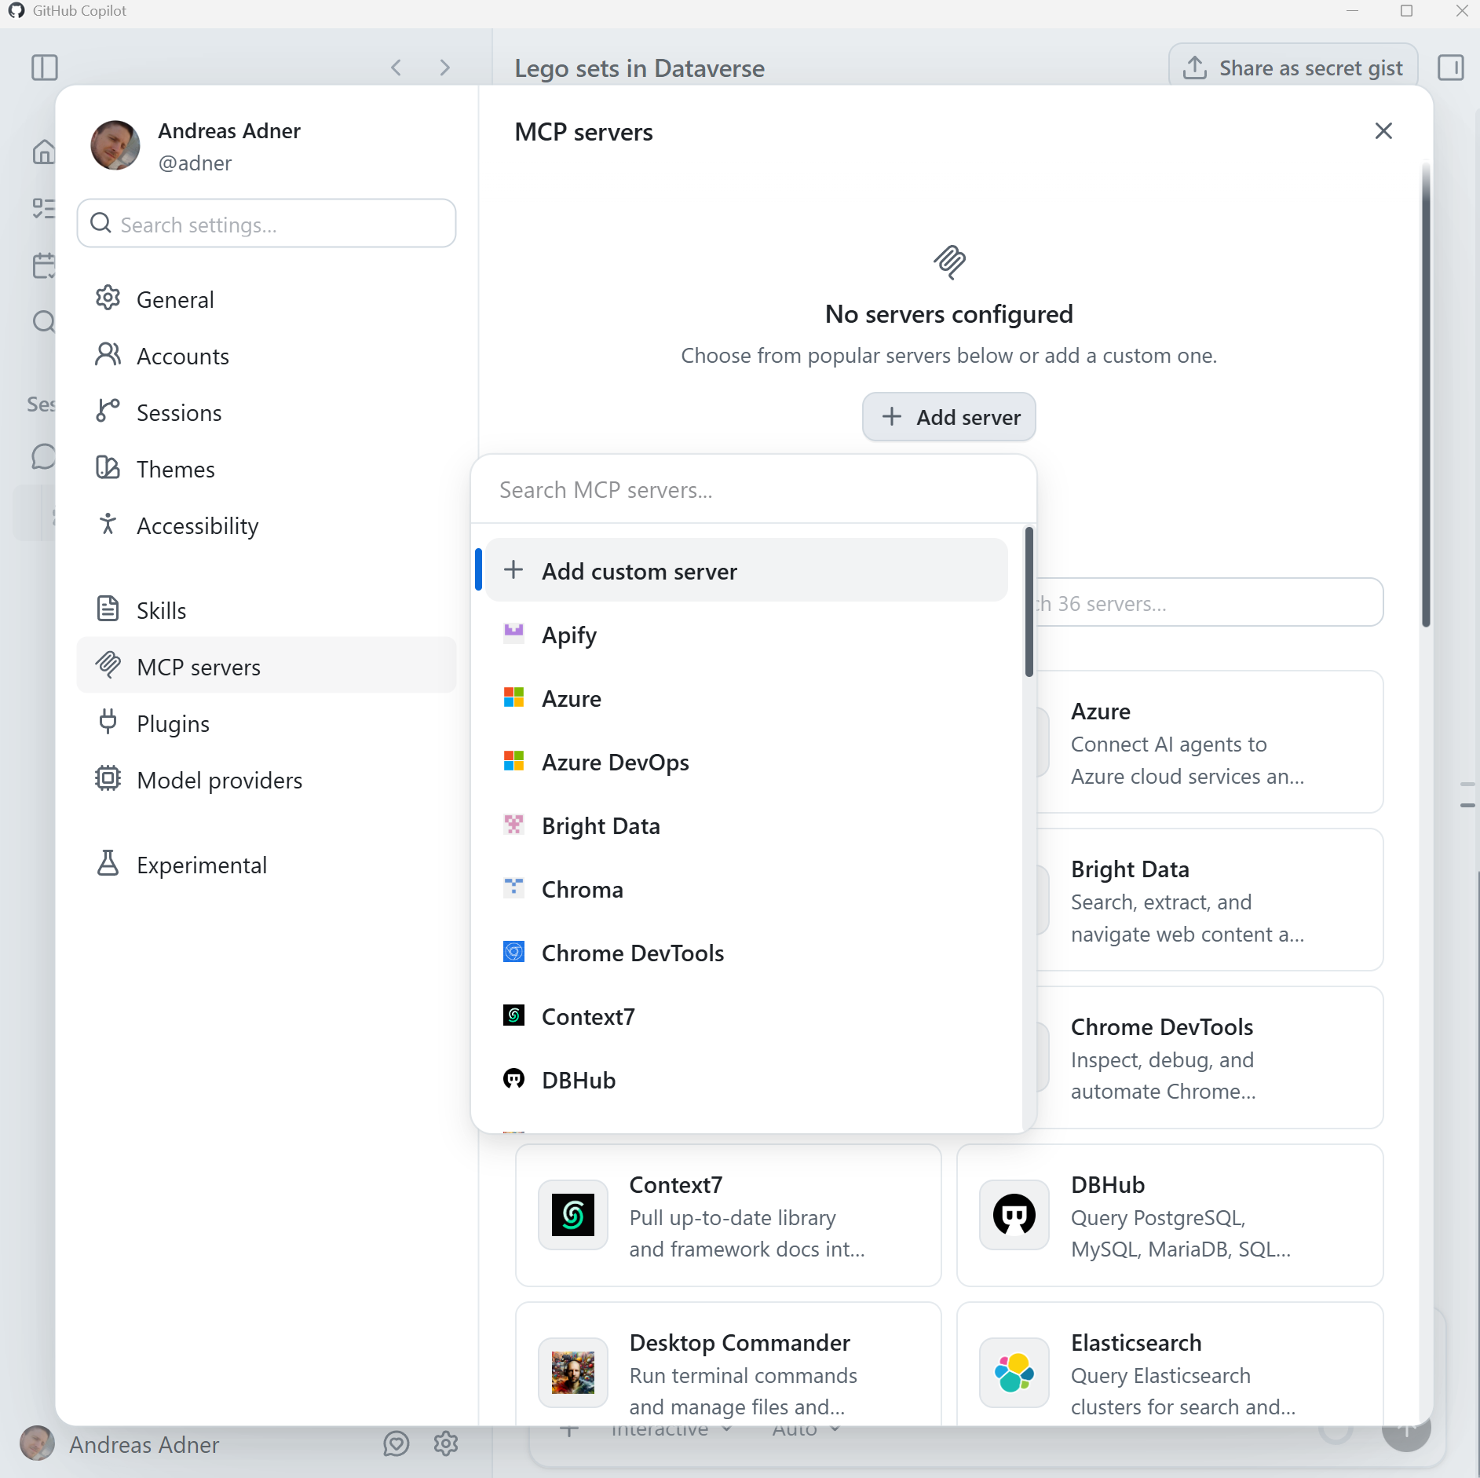Click the DBHub logo icon on its card

point(1014,1215)
